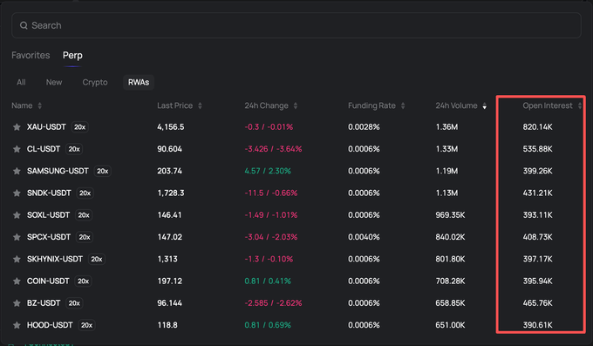The width and height of the screenshot is (593, 346).
Task: Click the 24h volume 969.35K
Action: pyautogui.click(x=450, y=214)
